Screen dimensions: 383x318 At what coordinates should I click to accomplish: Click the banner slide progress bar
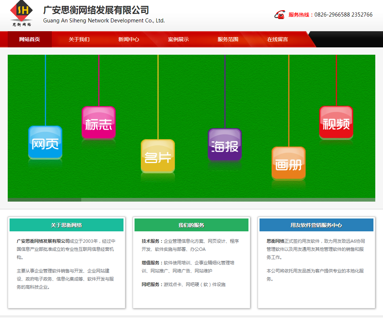point(191,200)
